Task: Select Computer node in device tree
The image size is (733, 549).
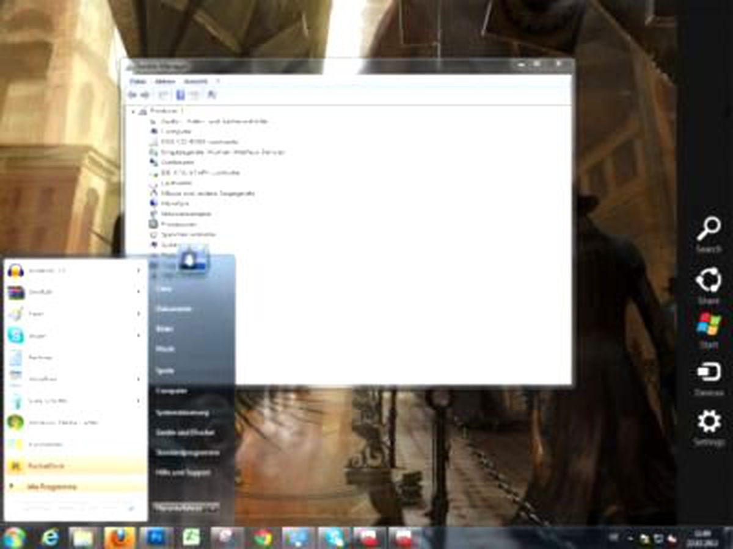Action: click(177, 131)
